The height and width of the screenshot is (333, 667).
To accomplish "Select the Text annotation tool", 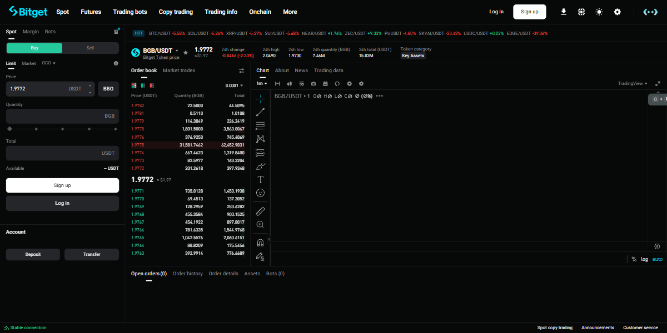I will tap(260, 179).
